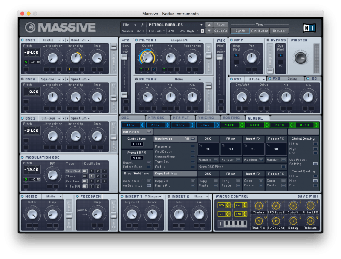
Task: Switch to the OSC tab
Action: click(133, 117)
